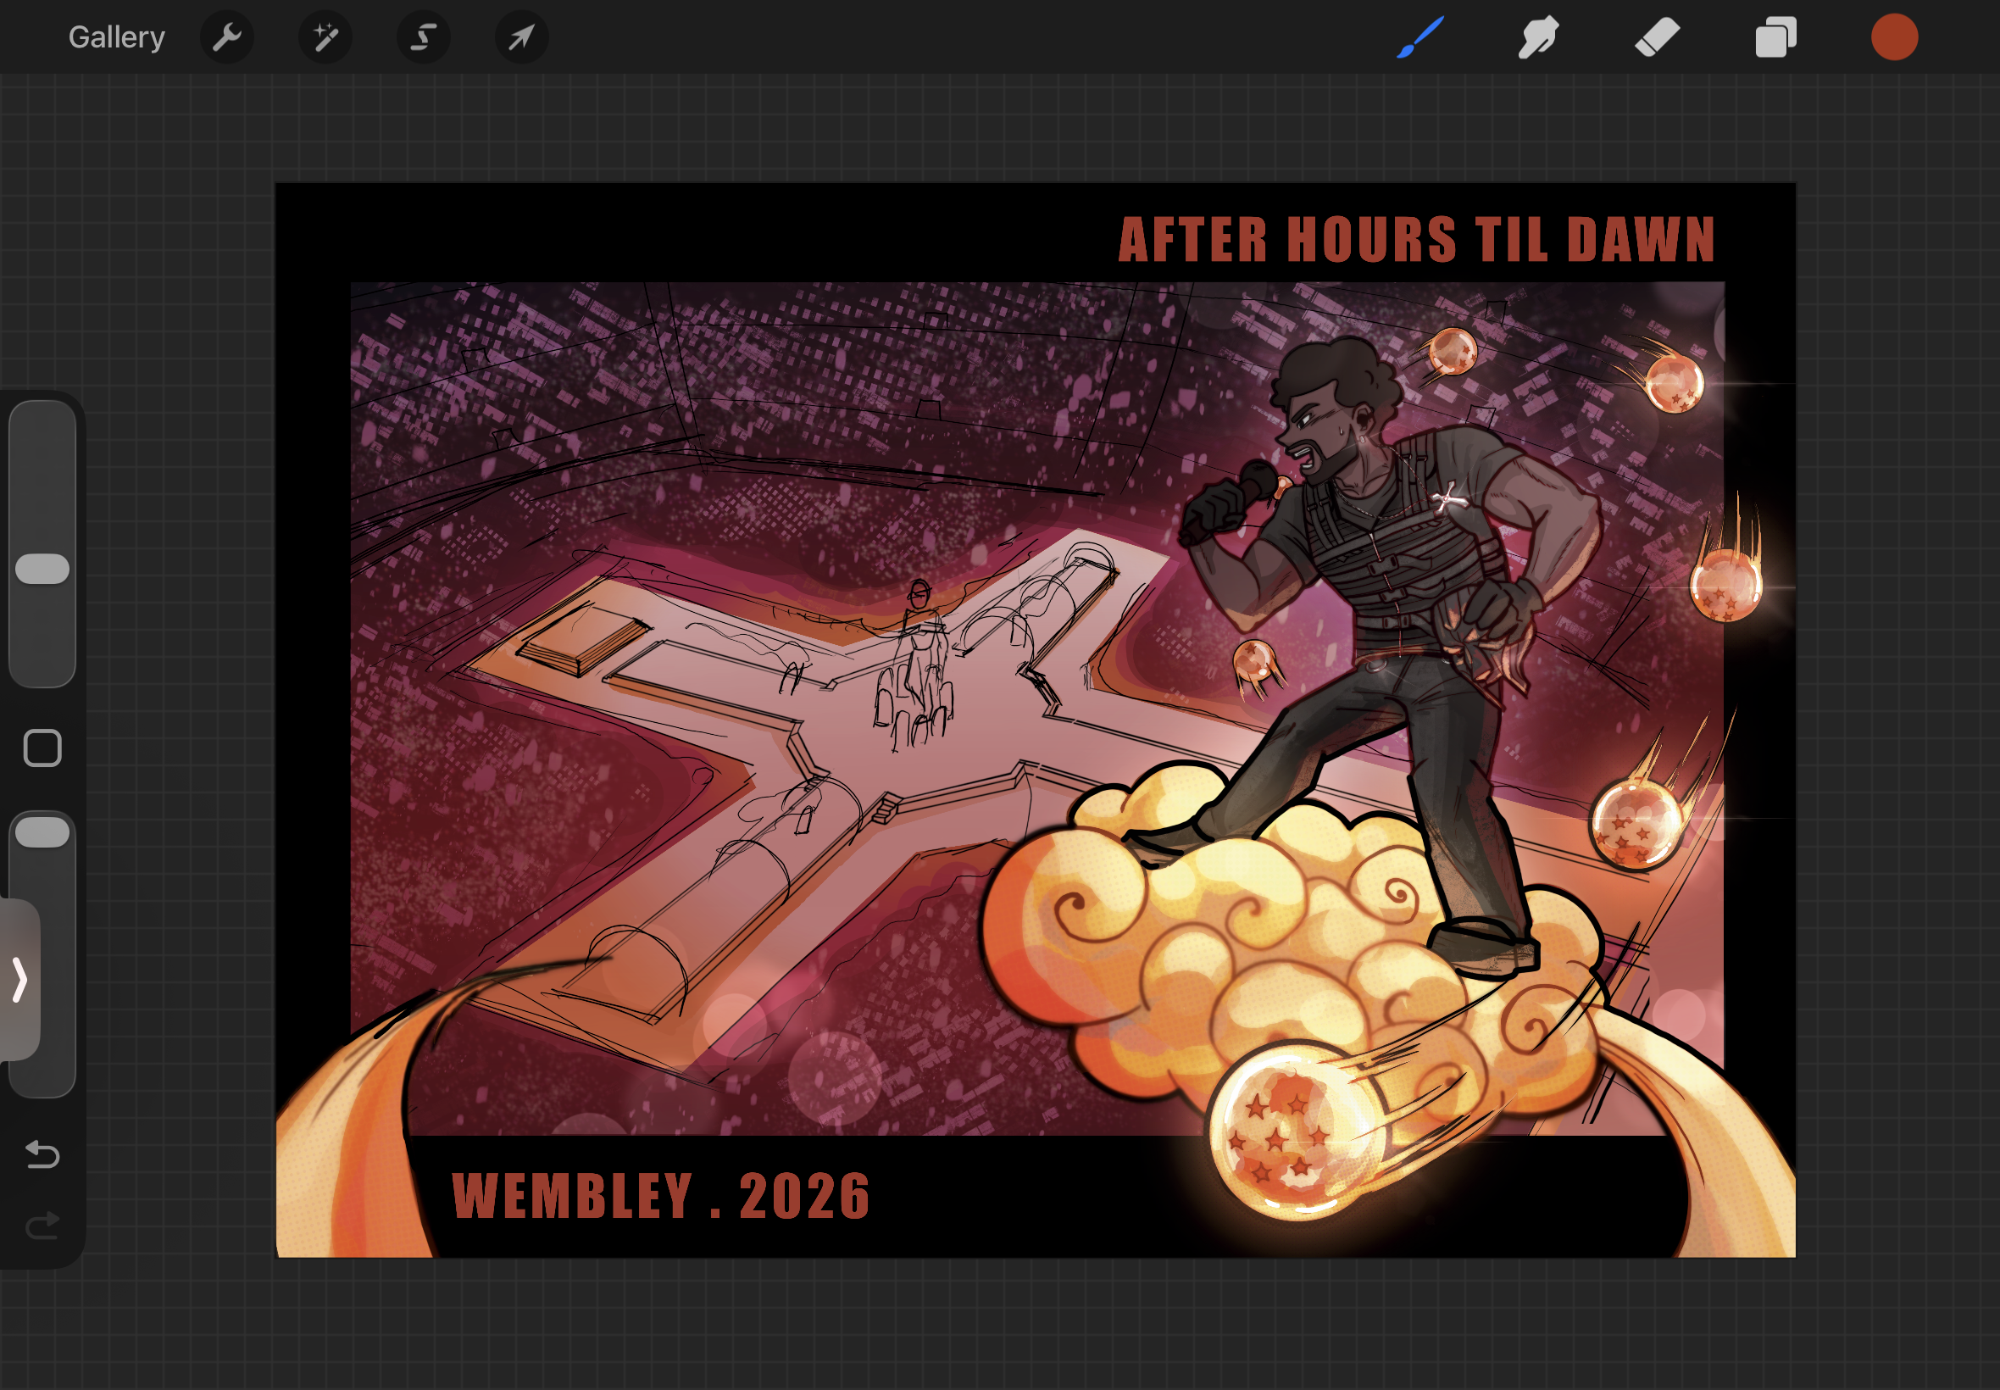Select the Smudge tool
2000x1390 pixels.
point(1538,37)
